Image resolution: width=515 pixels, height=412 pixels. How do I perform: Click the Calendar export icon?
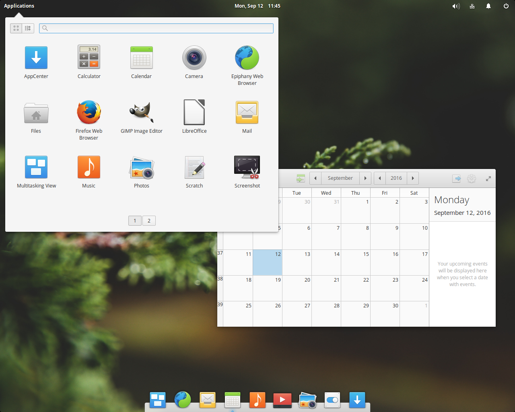pyautogui.click(x=456, y=179)
